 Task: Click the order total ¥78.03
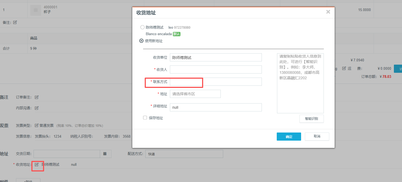point(385,77)
